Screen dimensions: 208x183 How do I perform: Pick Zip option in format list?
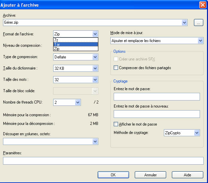(75, 49)
